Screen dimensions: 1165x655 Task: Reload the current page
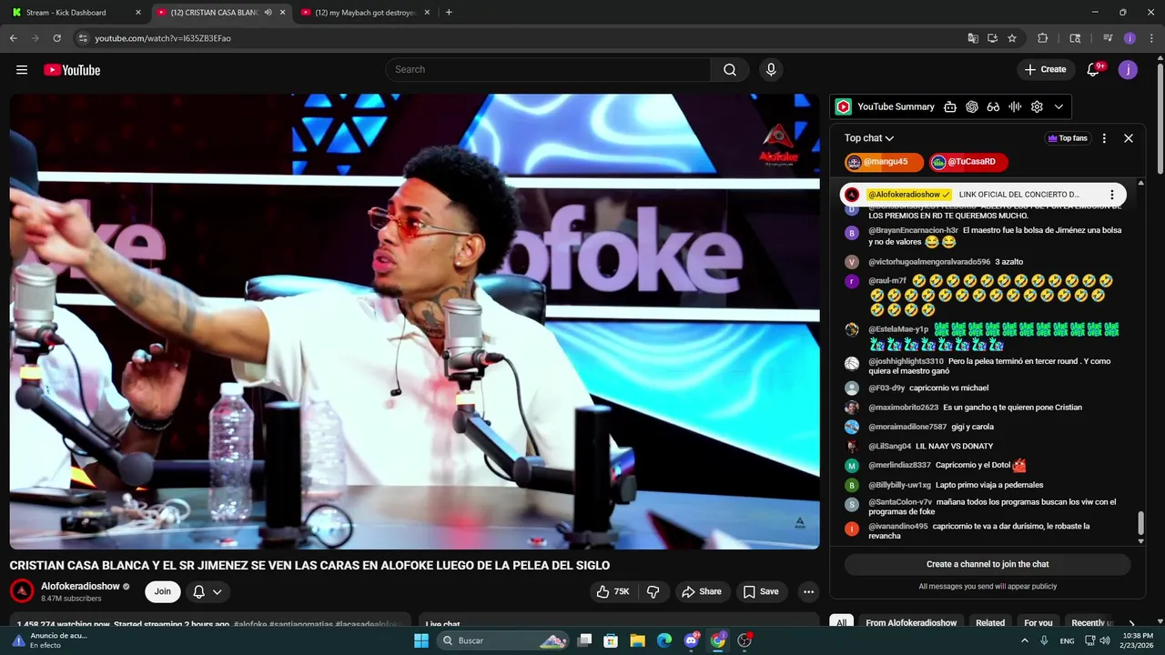[x=56, y=38]
